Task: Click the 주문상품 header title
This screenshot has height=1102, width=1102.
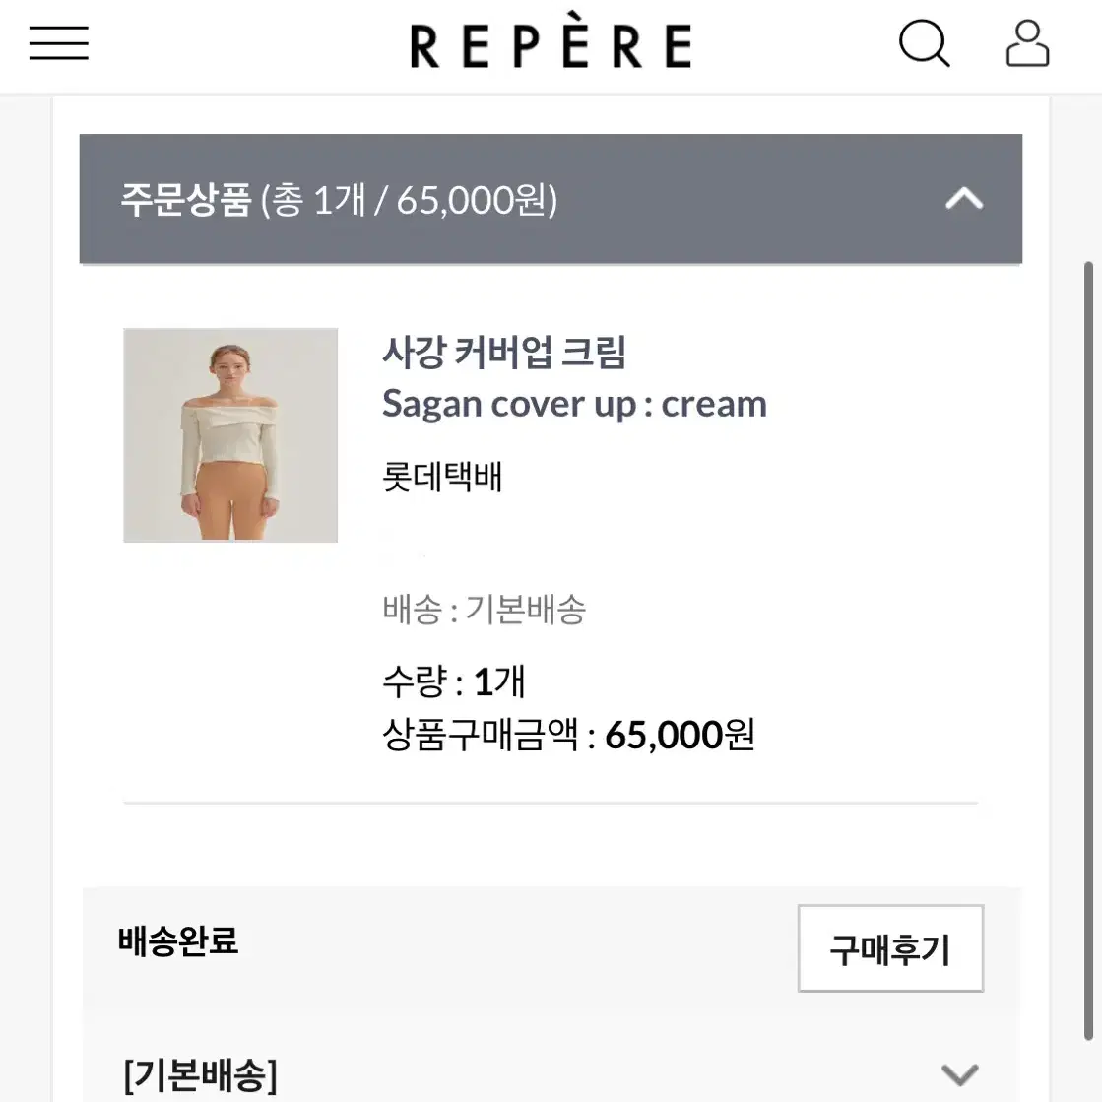Action: click(x=185, y=200)
